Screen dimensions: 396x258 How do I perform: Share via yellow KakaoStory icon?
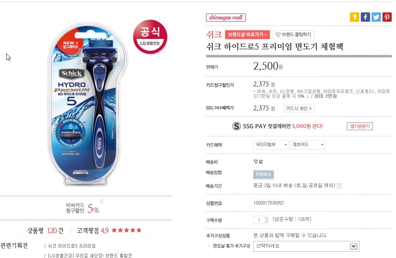pos(354,17)
